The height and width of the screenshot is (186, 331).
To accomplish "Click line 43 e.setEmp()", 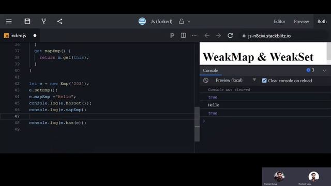I will (x=43, y=90).
